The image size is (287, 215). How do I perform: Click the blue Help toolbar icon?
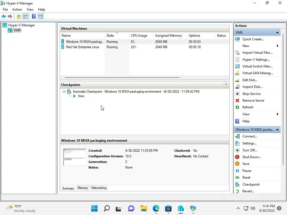tap(34, 17)
